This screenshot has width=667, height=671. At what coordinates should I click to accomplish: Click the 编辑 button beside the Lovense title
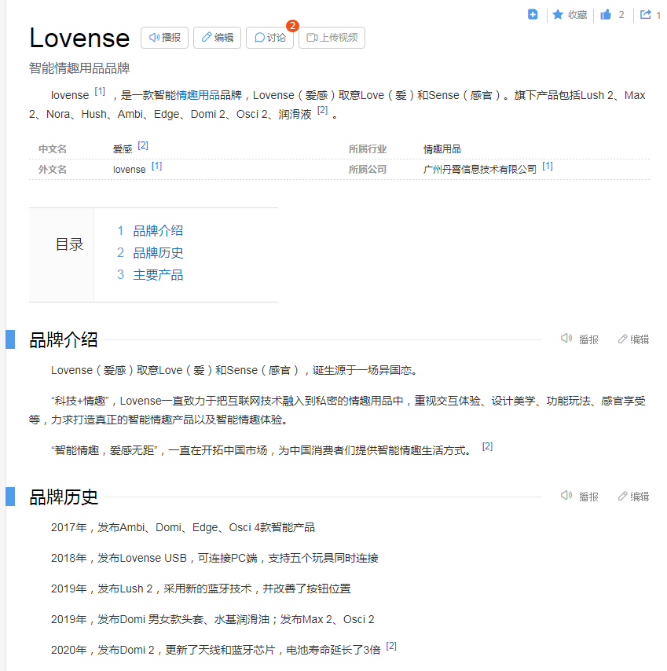click(x=217, y=38)
